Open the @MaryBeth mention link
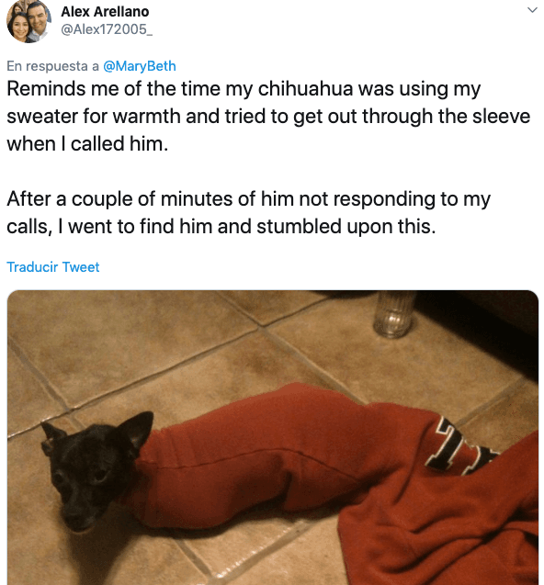Viewport: 544px width, 585px height. click(x=140, y=66)
